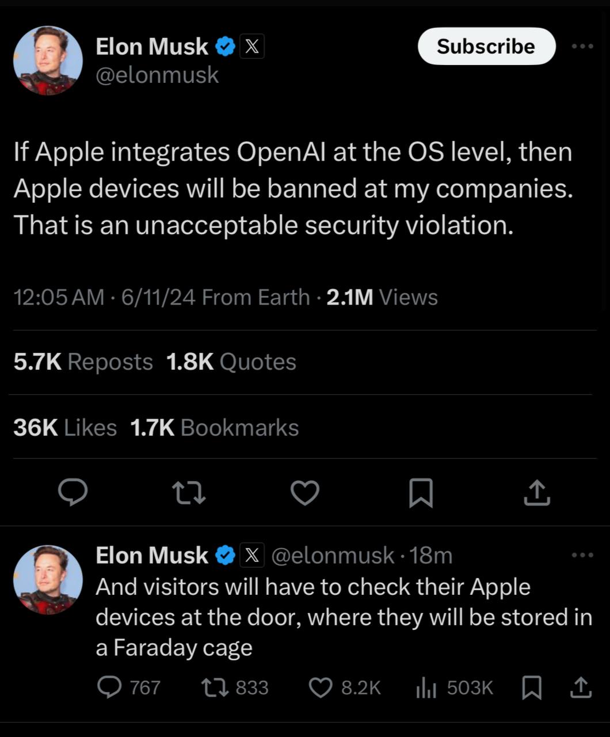Like the Faraday cage reply
Viewport: 610px width, 737px height.
pyautogui.click(x=321, y=687)
